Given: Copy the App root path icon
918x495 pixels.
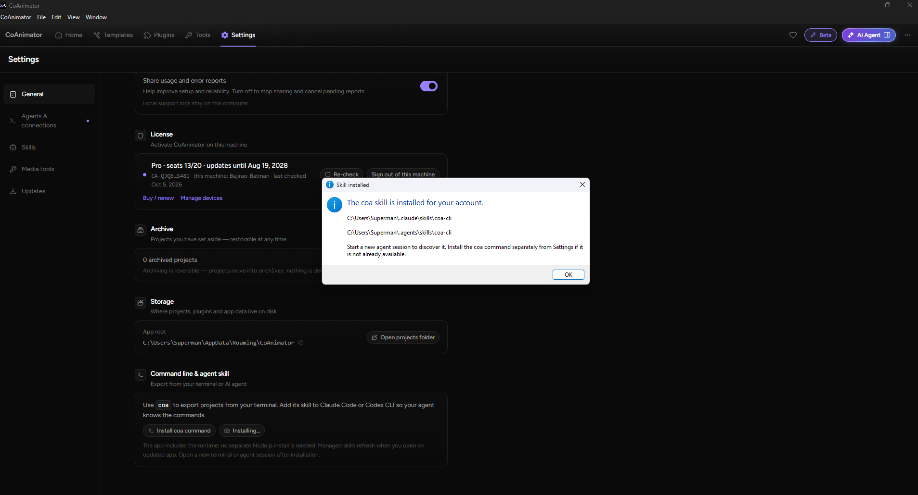Looking at the screenshot, I should pos(301,343).
